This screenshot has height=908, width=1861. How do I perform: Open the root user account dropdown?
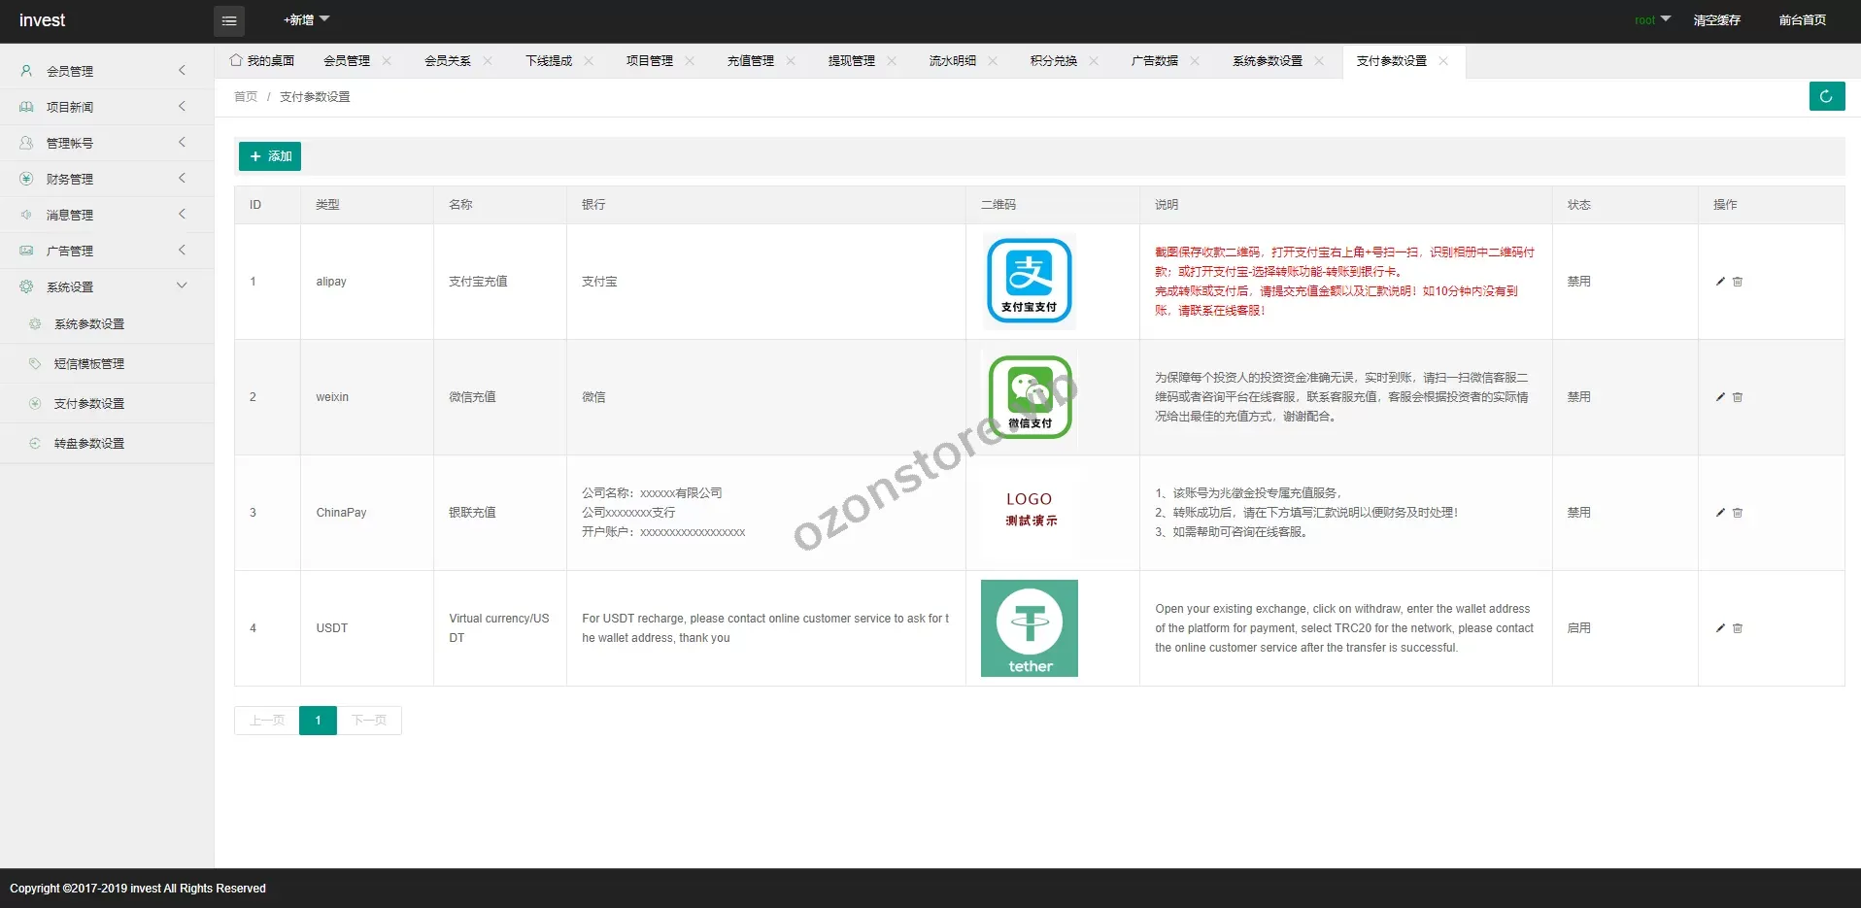click(1651, 19)
